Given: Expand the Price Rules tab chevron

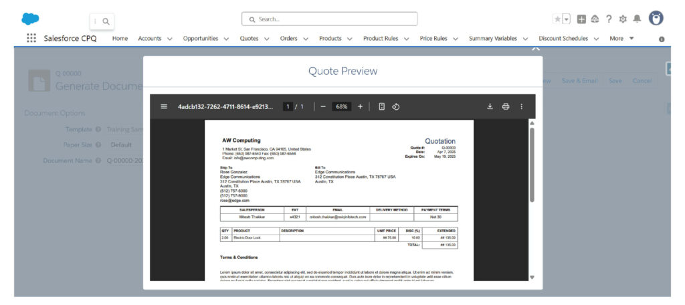Looking at the screenshot, I should (x=456, y=39).
